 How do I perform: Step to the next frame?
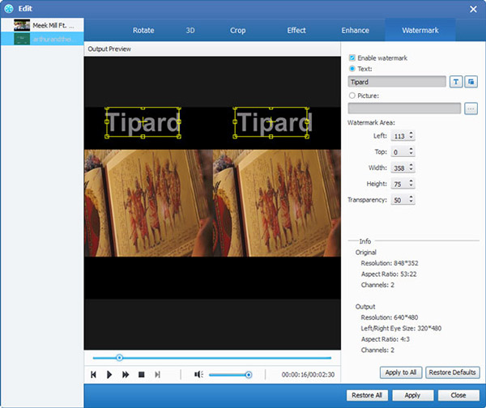(157, 375)
